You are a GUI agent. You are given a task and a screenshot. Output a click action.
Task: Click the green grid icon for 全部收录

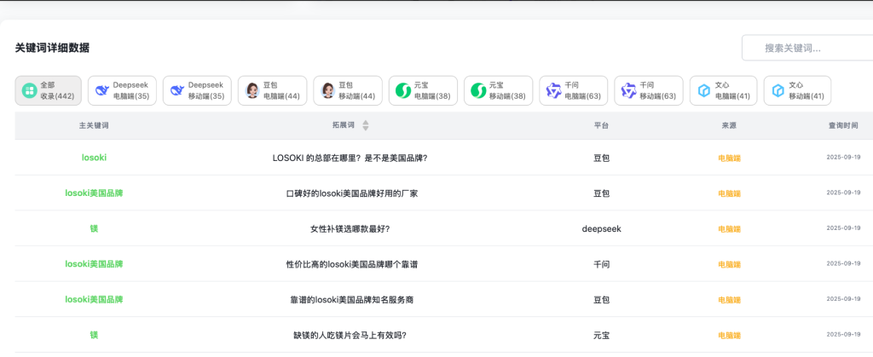pyautogui.click(x=28, y=90)
